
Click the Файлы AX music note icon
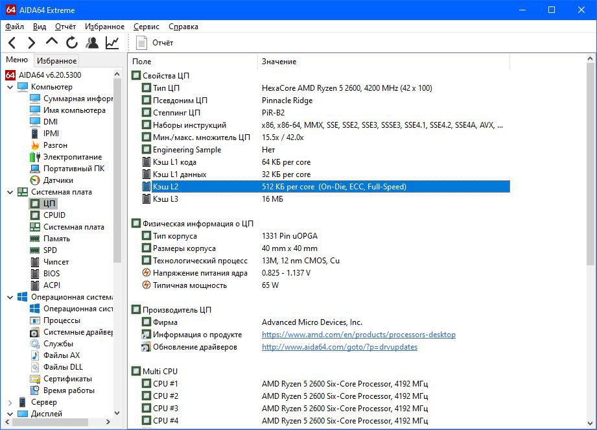35,355
